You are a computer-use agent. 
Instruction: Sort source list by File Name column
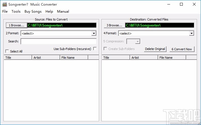[x=74, y=57]
